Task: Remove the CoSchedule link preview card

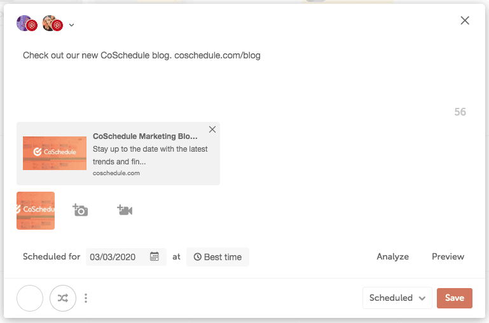Action: 212,129
